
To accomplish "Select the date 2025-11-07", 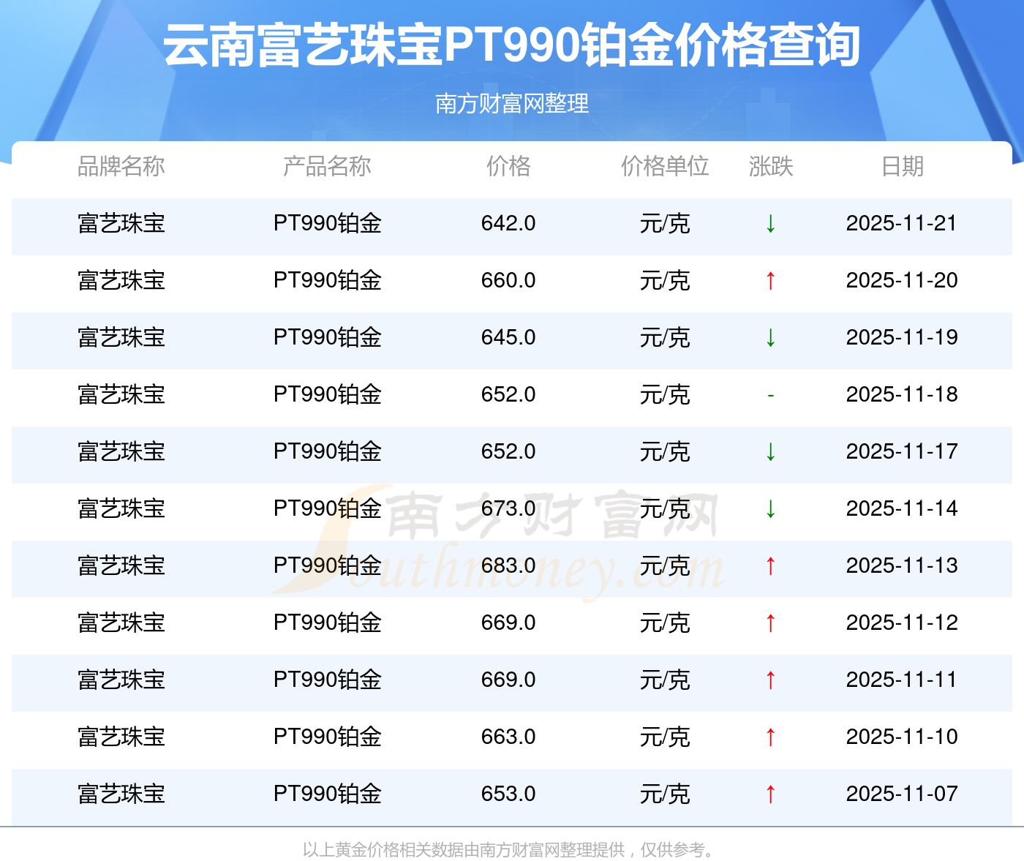I will tap(902, 794).
